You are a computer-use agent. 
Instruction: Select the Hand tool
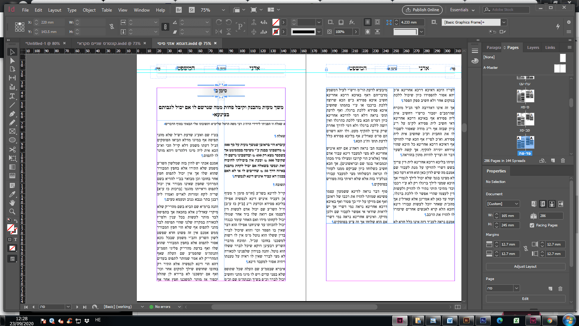pos(12,203)
